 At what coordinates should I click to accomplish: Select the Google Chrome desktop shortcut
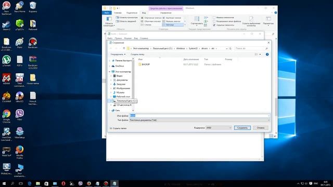[x=6, y=116]
